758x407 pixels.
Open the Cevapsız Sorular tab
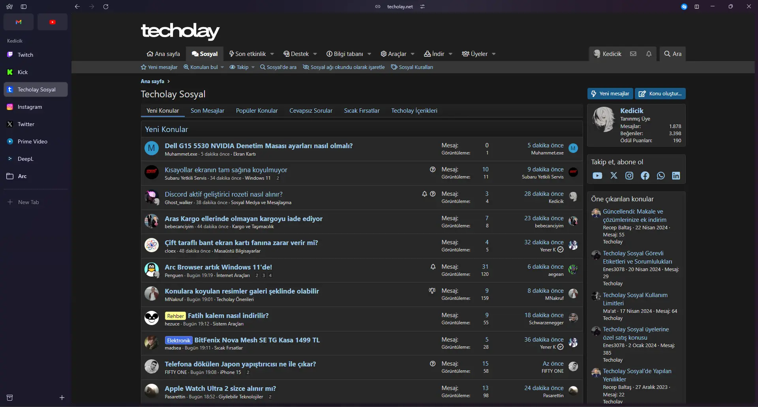(311, 111)
